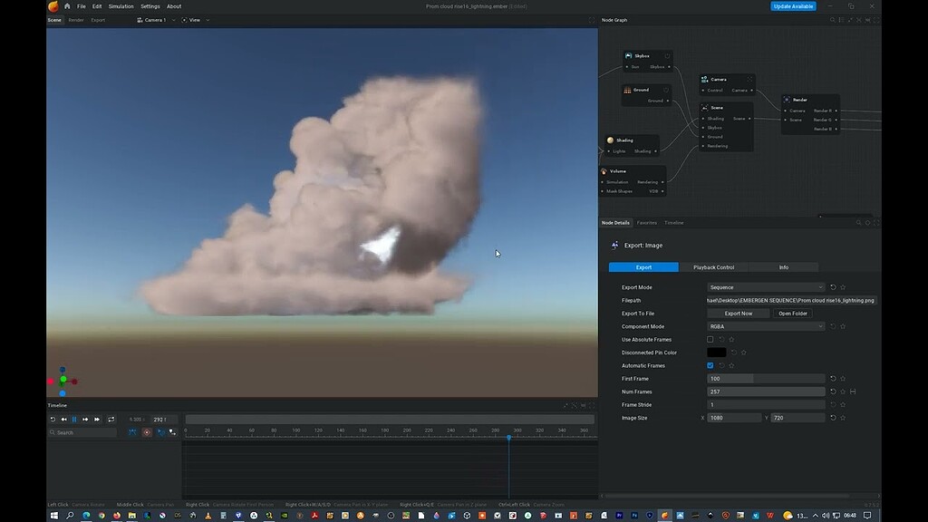Click the search magnifier icon in timeline panel

point(53,432)
